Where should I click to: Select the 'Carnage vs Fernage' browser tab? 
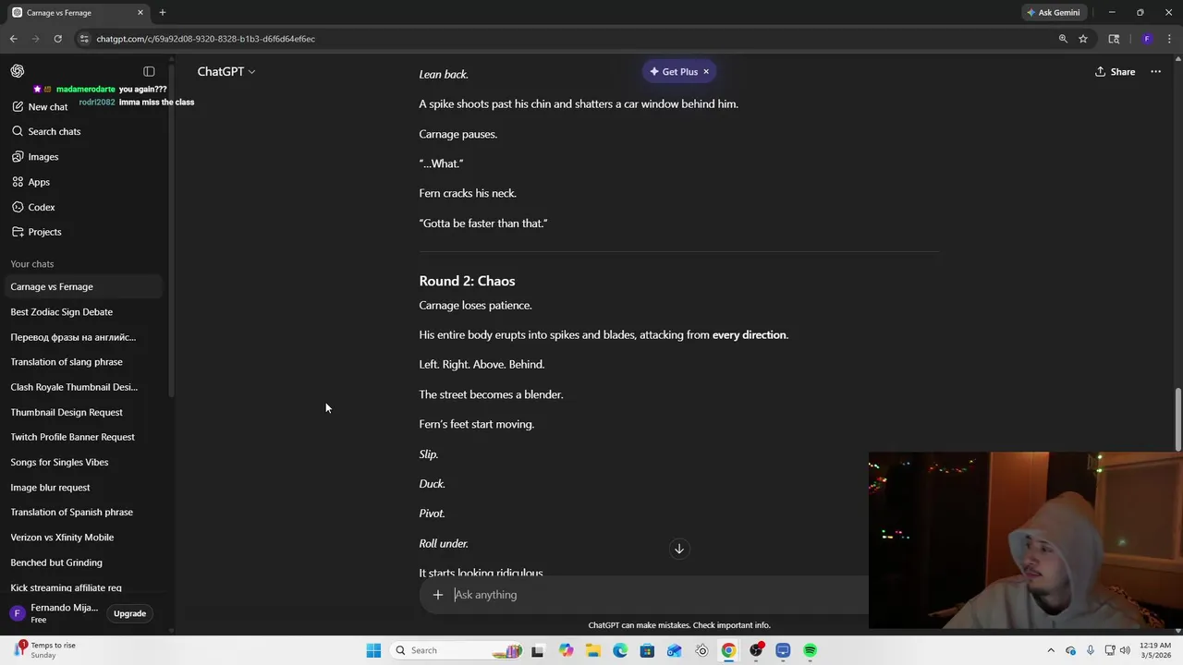[78, 13]
